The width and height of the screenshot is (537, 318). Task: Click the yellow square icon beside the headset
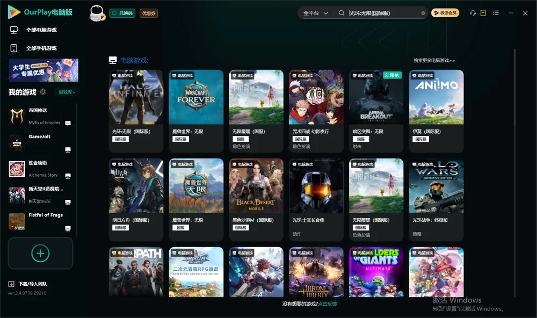(x=483, y=13)
